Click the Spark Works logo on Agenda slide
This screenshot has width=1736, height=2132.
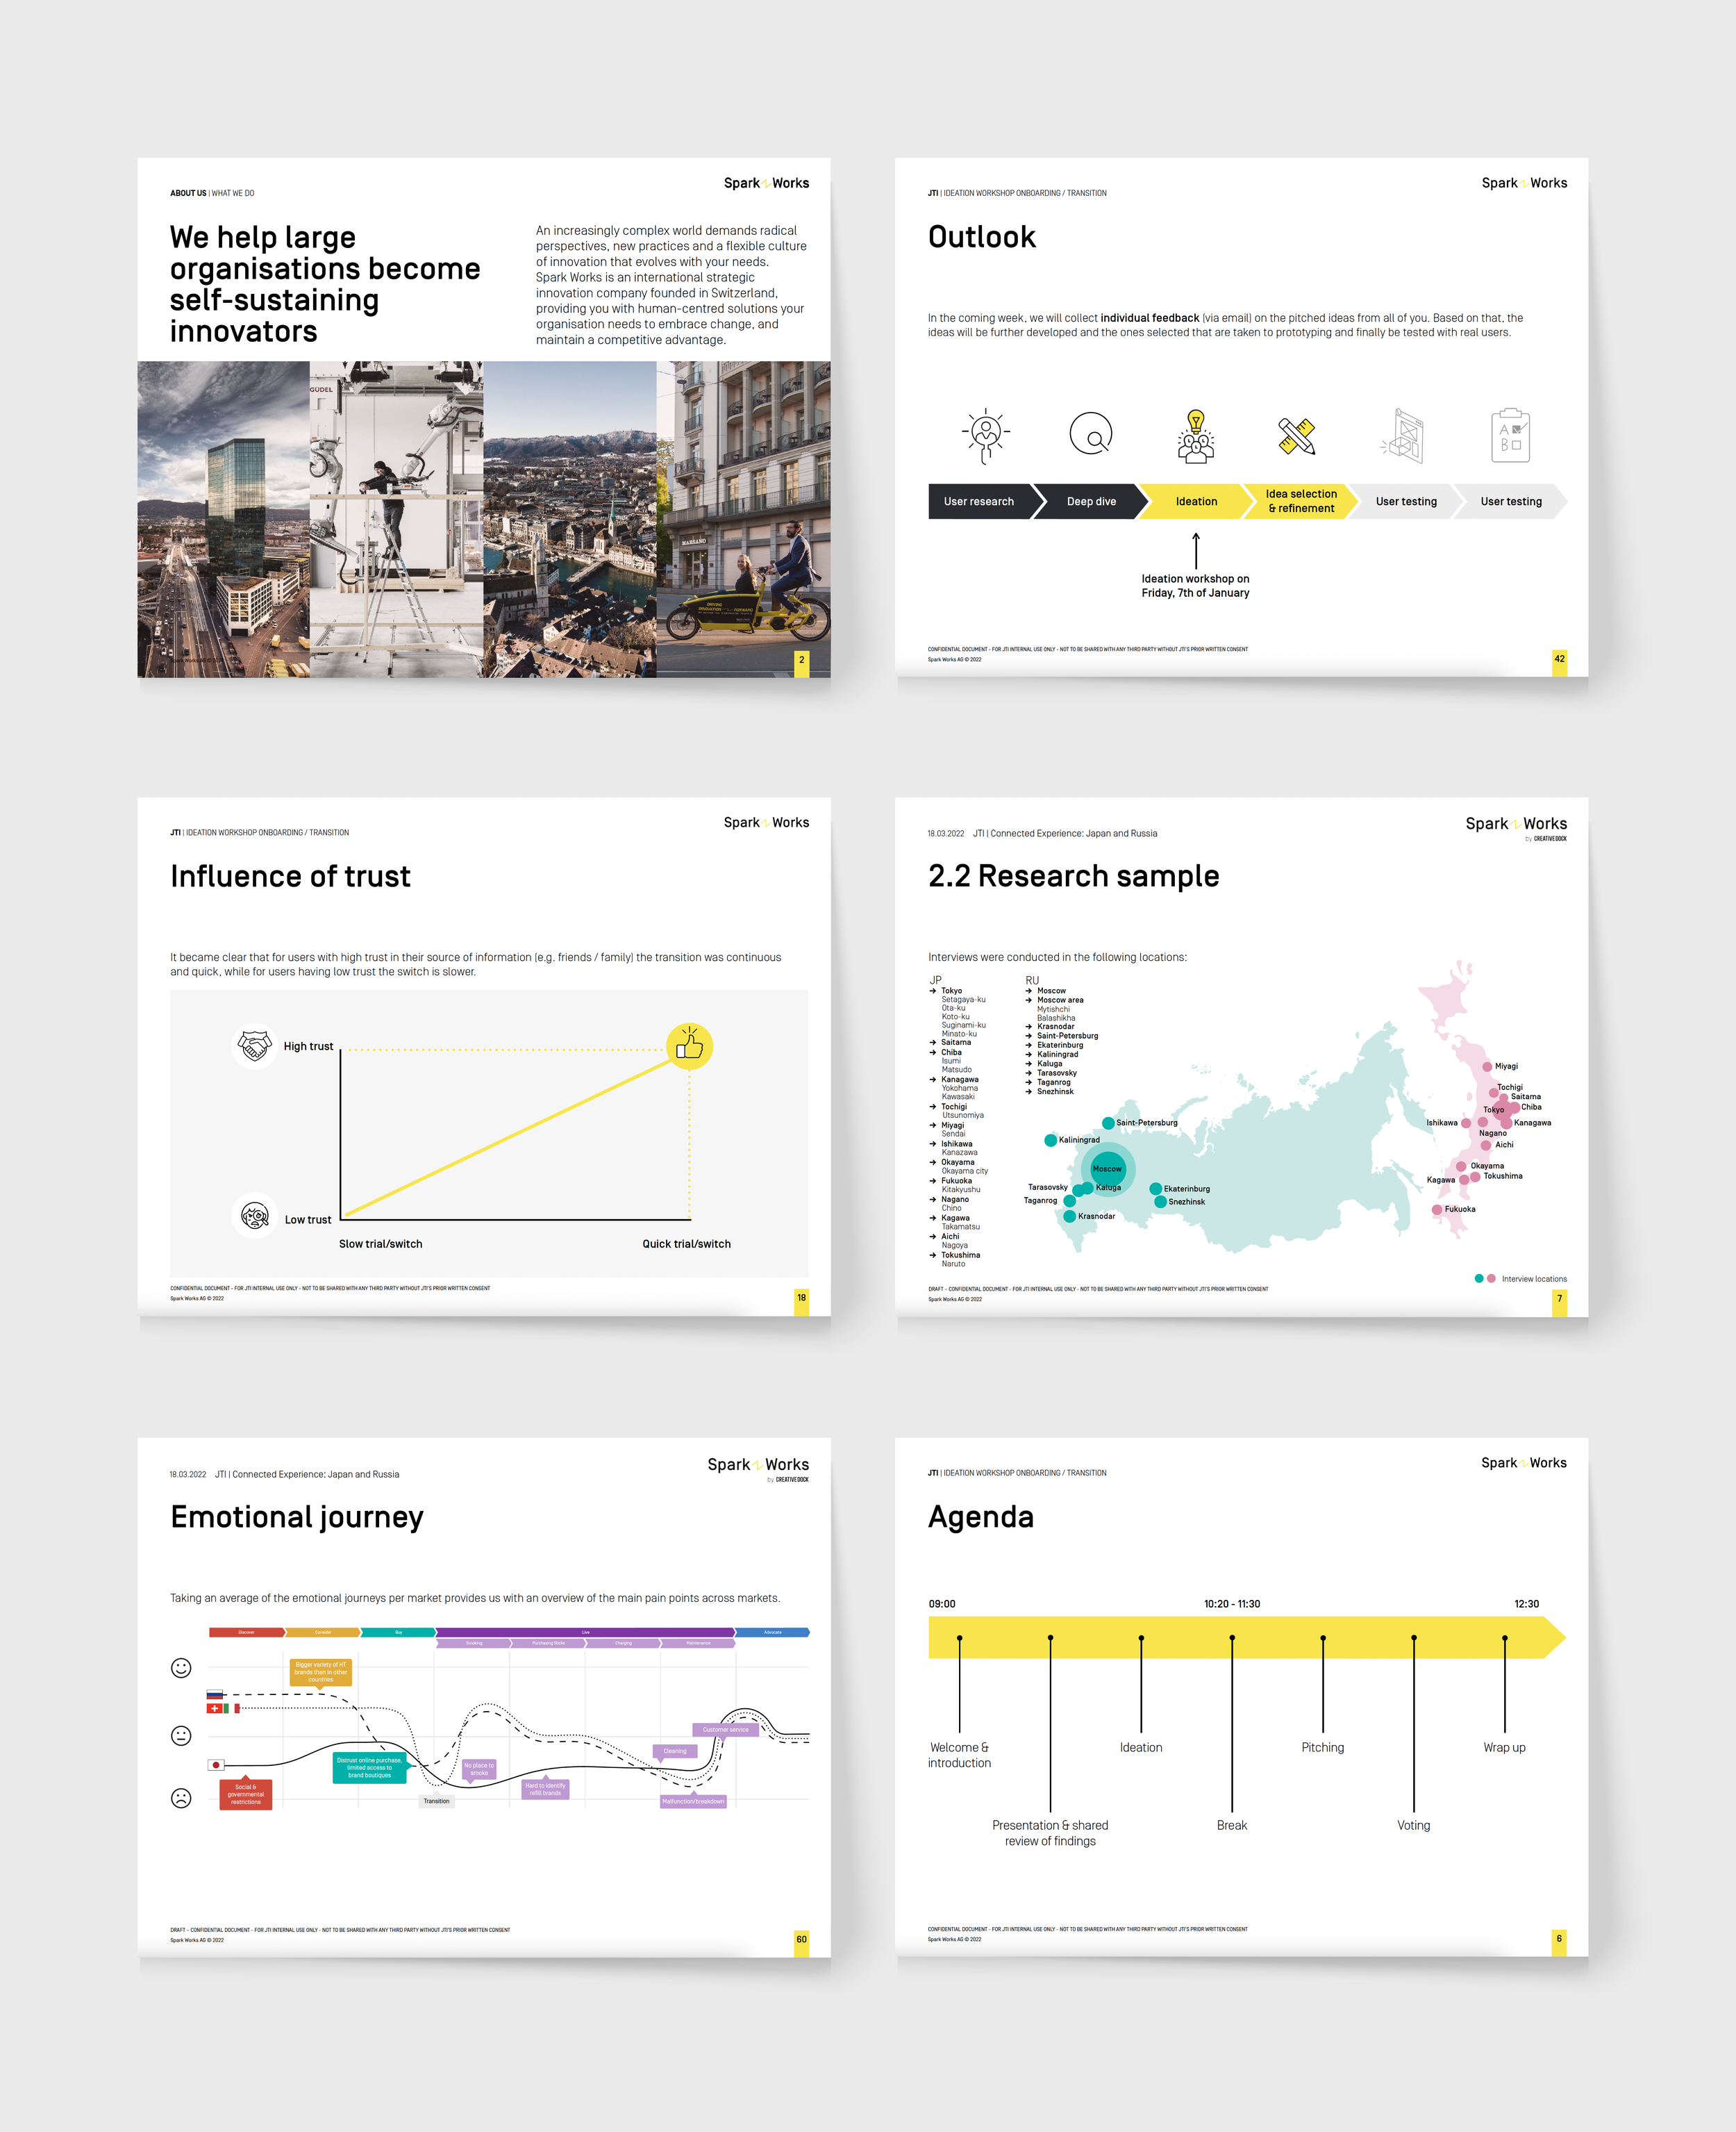(x=1524, y=1463)
